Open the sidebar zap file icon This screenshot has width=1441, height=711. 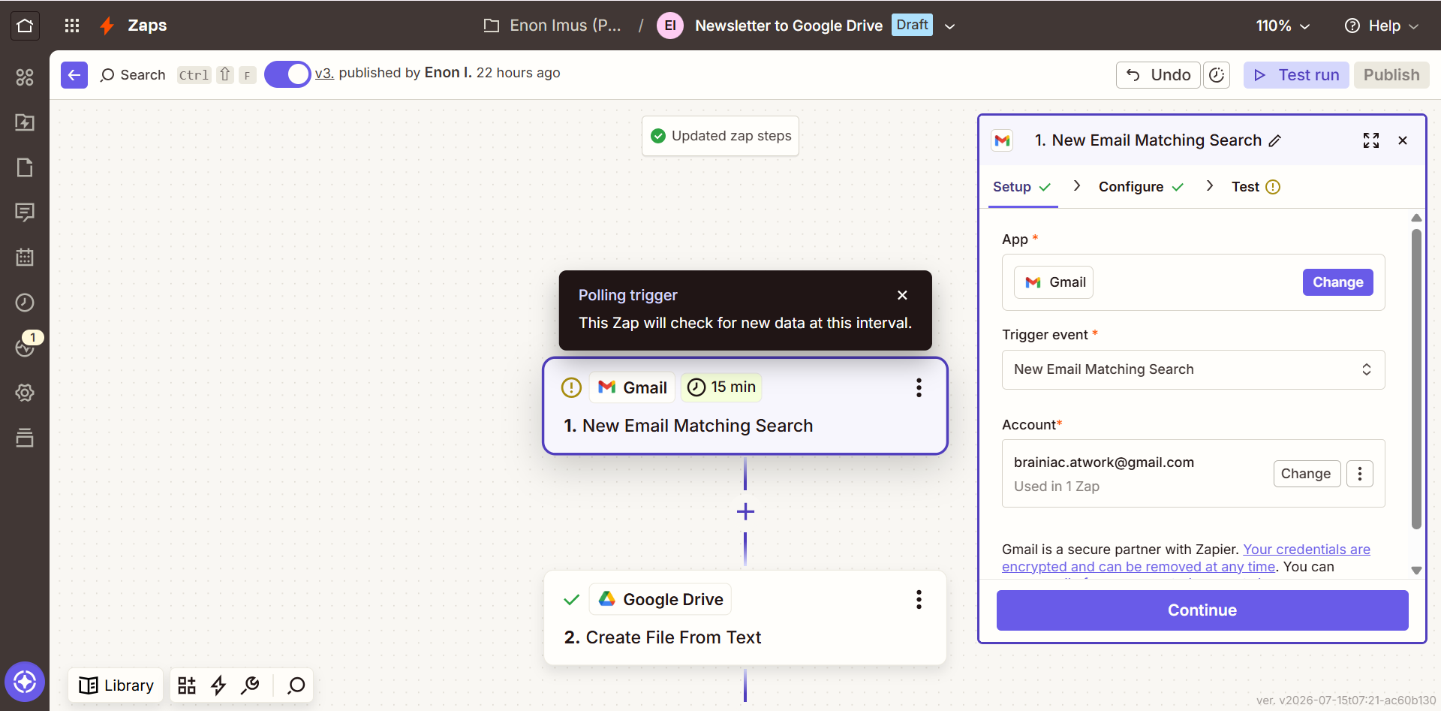pyautogui.click(x=25, y=122)
